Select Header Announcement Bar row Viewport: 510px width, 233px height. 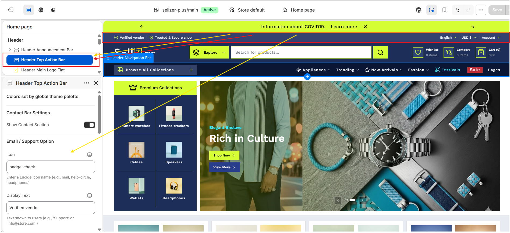47,50
